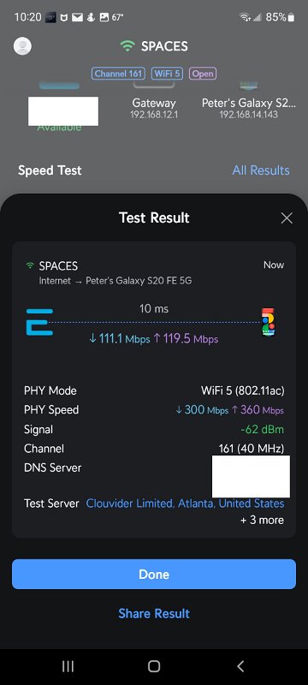This screenshot has width=308, height=685.
Task: Open All Results link
Action: click(x=261, y=170)
